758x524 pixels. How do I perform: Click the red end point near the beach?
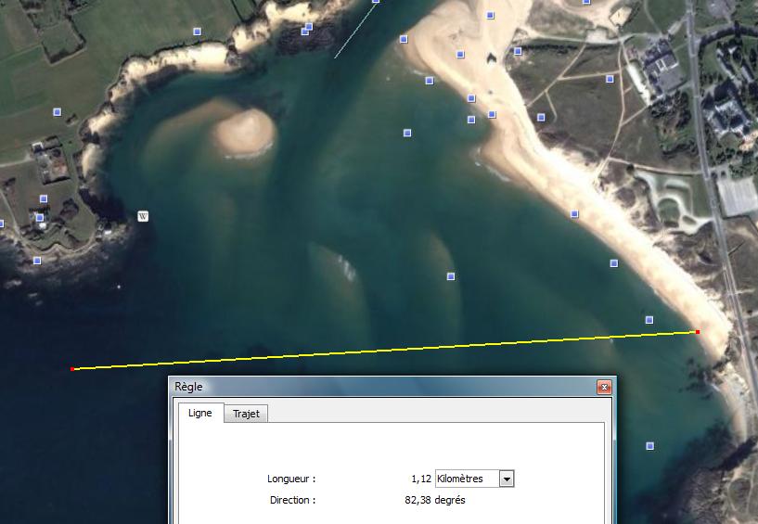pos(697,331)
